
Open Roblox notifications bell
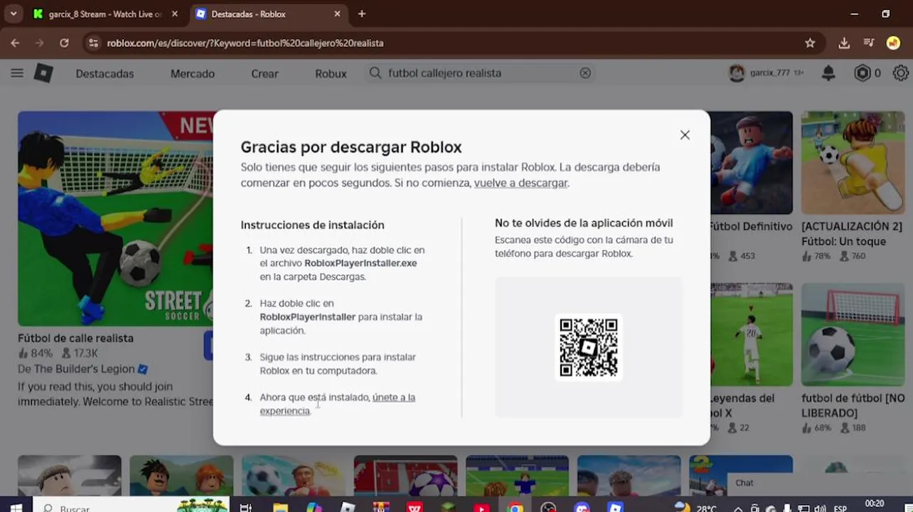tap(828, 73)
